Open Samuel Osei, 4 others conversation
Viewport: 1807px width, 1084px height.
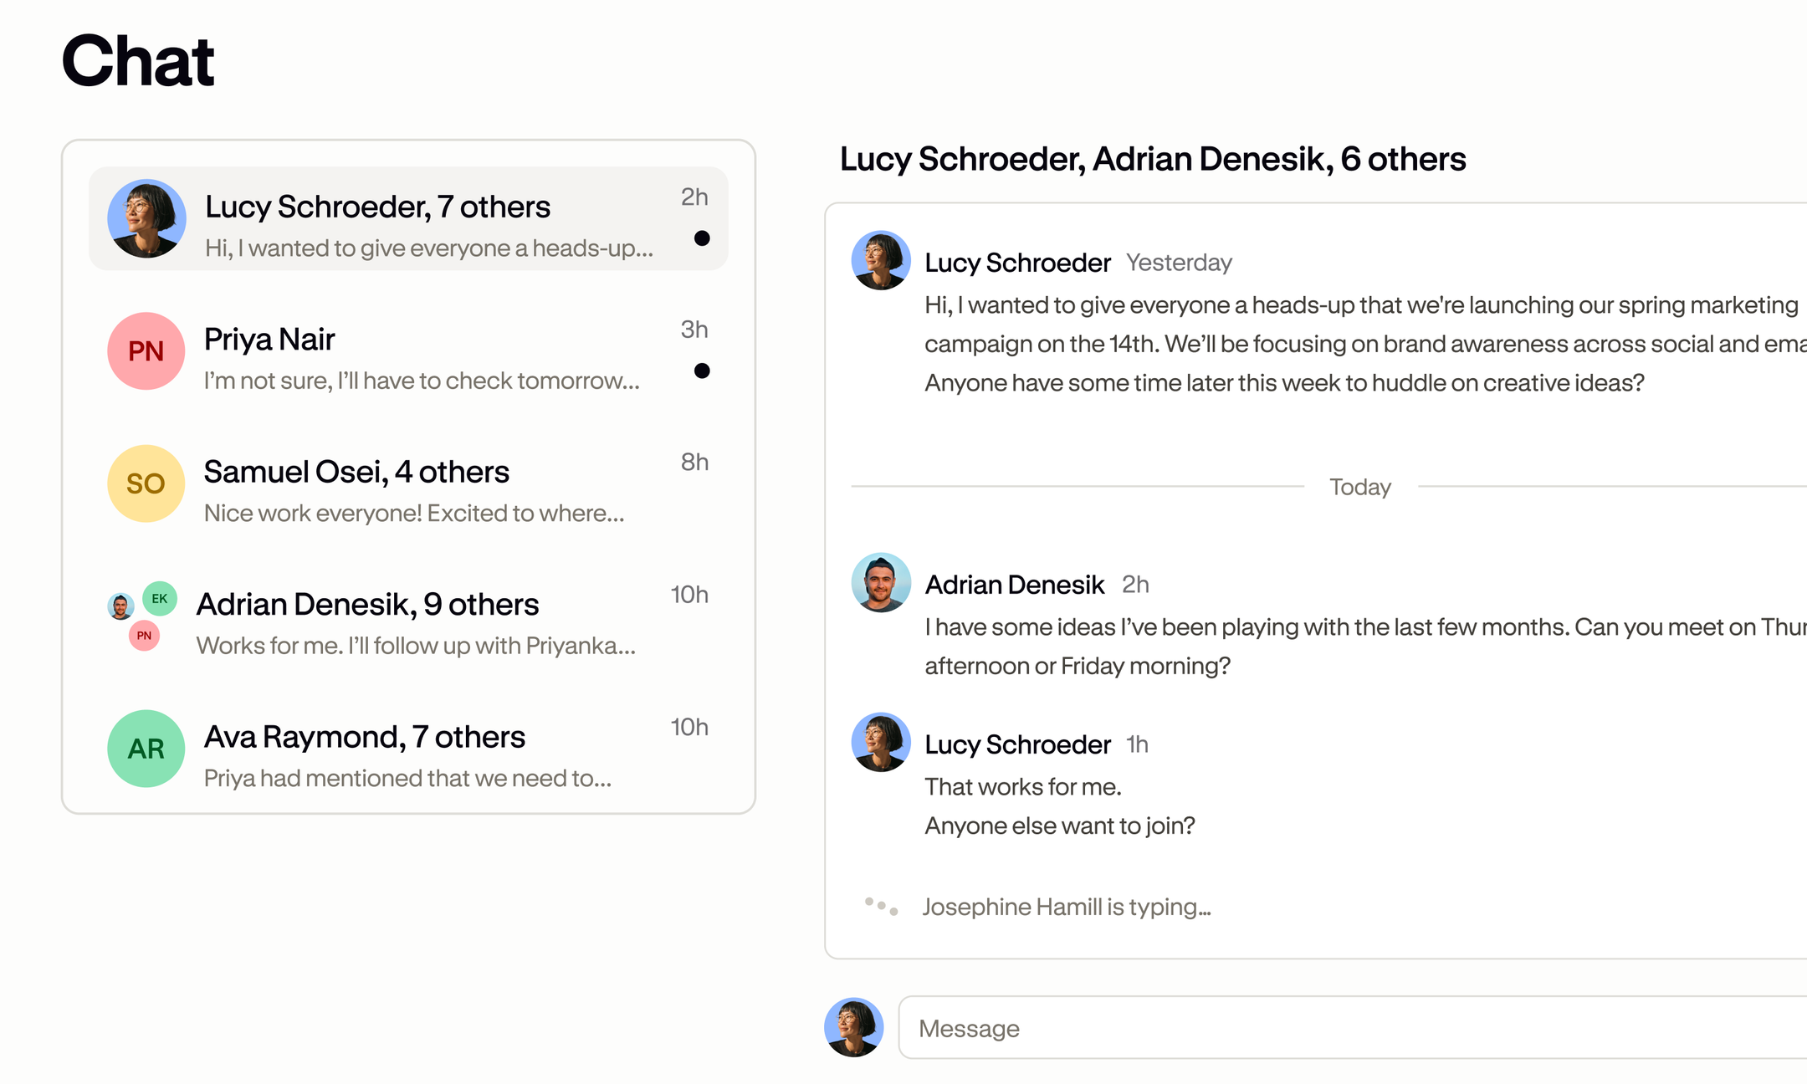coord(408,483)
